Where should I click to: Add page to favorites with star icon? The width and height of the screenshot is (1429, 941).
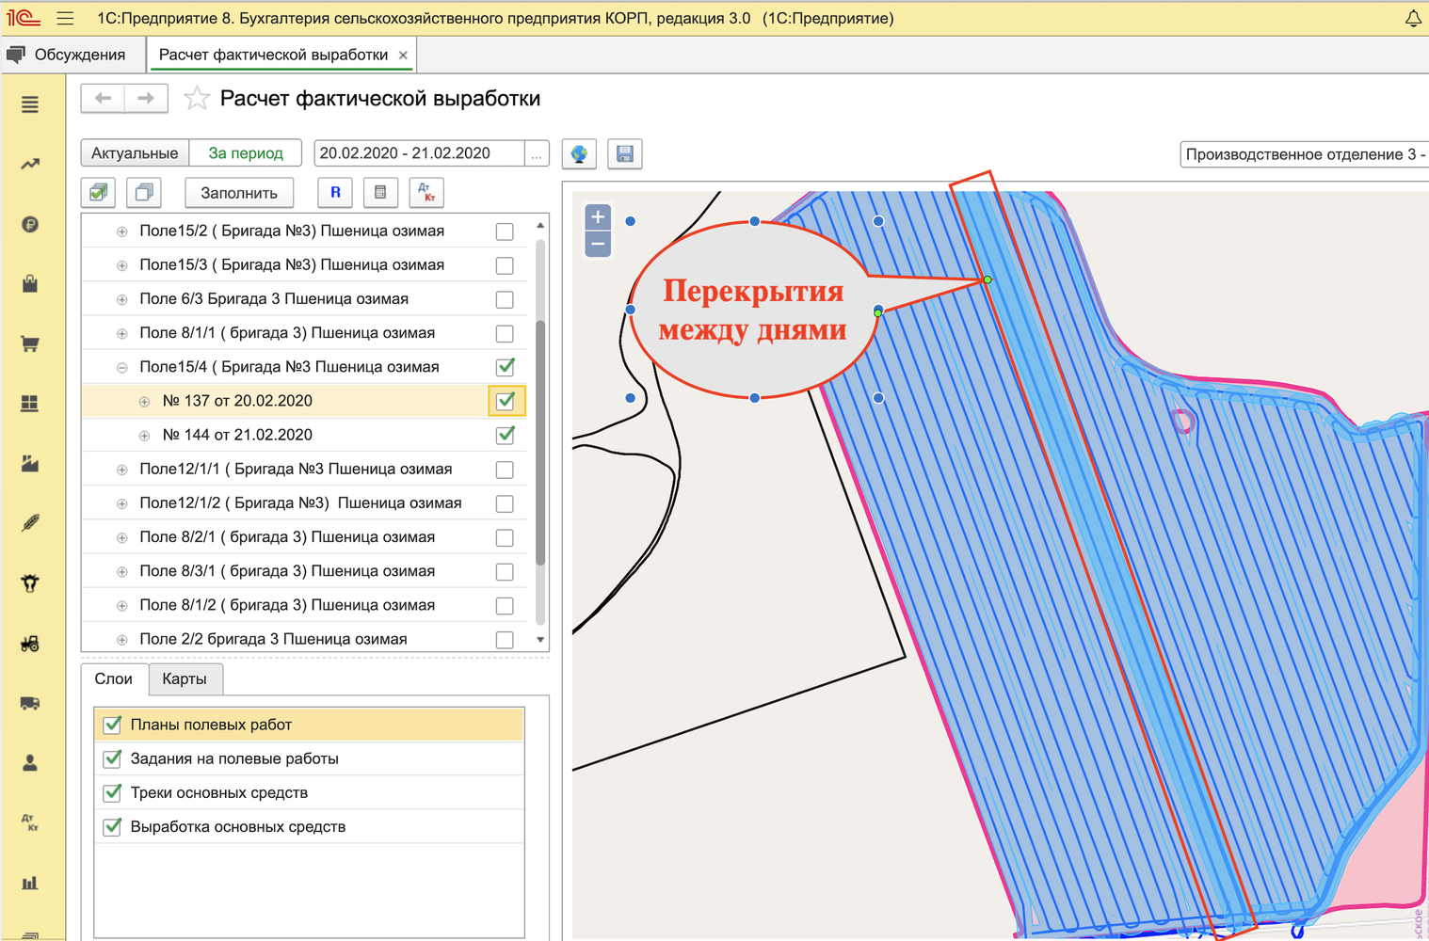pos(196,99)
